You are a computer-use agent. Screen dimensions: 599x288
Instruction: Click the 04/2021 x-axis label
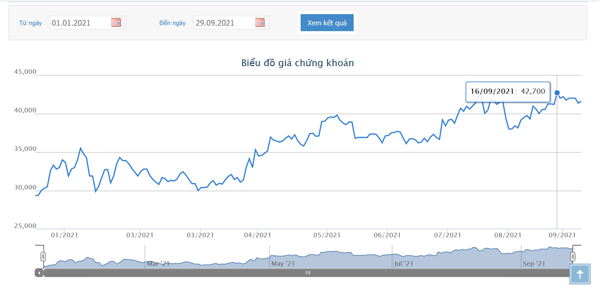pyautogui.click(x=257, y=235)
